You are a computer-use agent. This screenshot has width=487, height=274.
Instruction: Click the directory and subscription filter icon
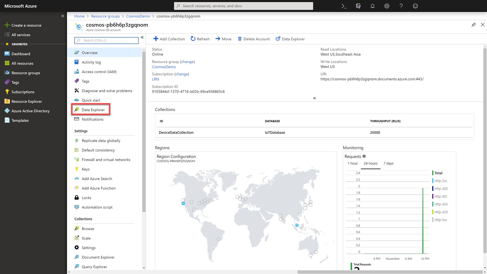click(358, 6)
